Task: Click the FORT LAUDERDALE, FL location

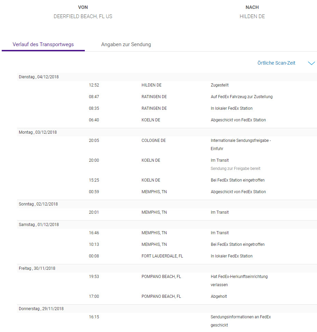Action: [x=162, y=256]
